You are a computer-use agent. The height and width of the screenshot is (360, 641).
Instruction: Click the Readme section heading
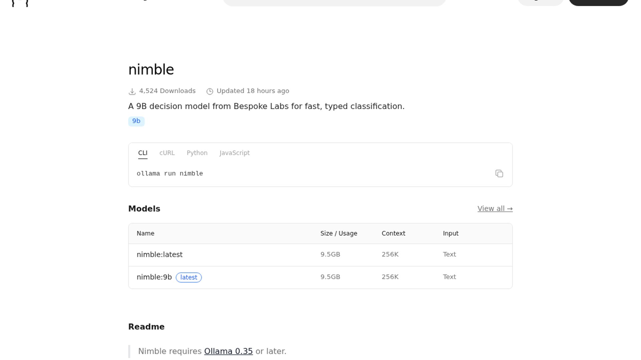pyautogui.click(x=146, y=327)
